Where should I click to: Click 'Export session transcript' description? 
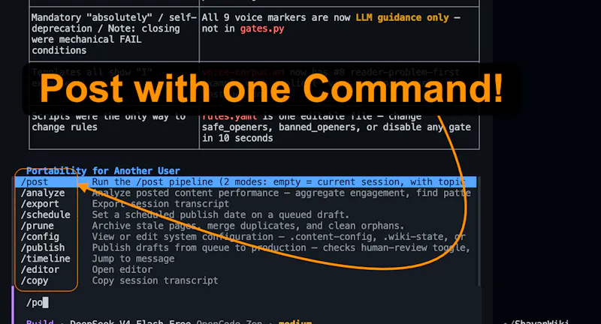(161, 204)
